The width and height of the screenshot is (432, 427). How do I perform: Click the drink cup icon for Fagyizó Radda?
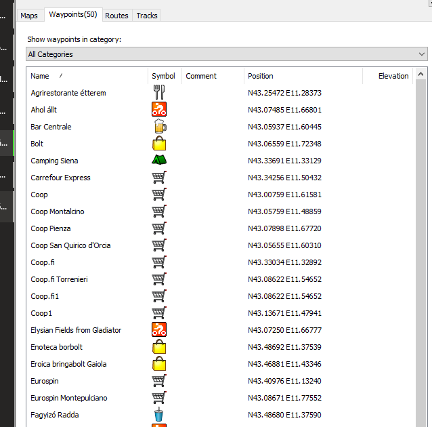pyautogui.click(x=158, y=414)
